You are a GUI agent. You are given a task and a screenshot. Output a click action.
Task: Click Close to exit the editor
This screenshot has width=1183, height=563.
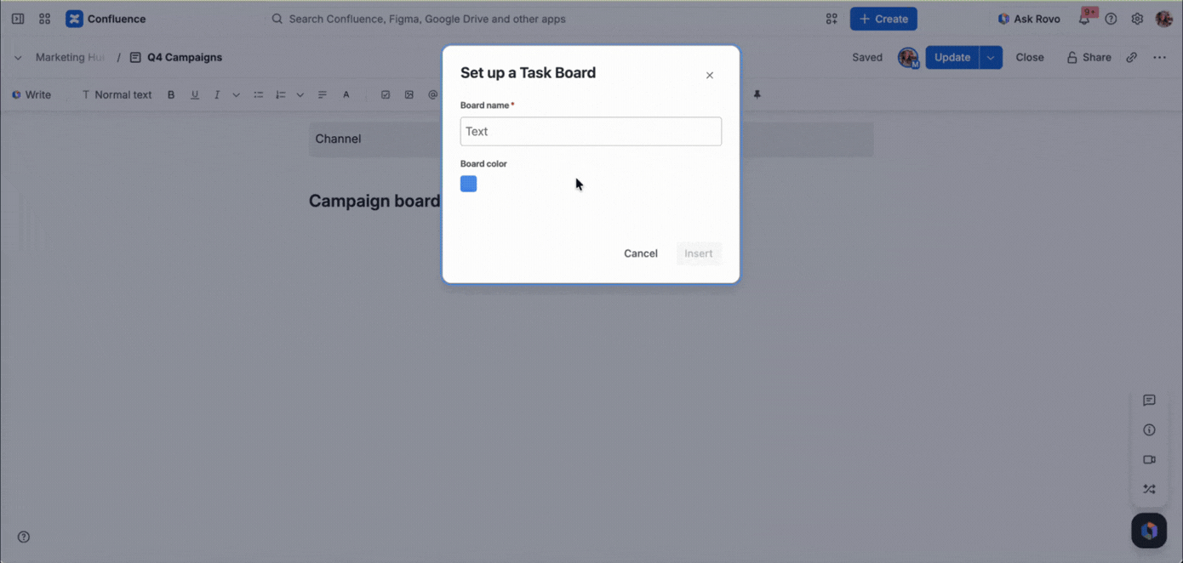[x=1029, y=57]
